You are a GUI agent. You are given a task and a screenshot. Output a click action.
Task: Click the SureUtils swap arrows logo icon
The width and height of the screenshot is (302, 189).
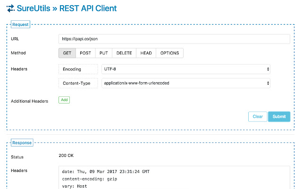click(x=10, y=9)
